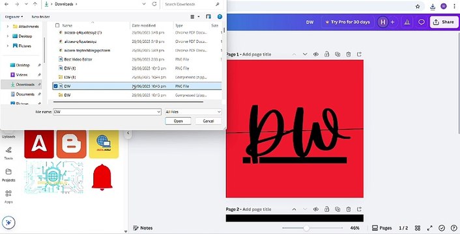Delete Page 2 with the trash icon
This screenshot has width=460, height=234.
(x=348, y=209)
